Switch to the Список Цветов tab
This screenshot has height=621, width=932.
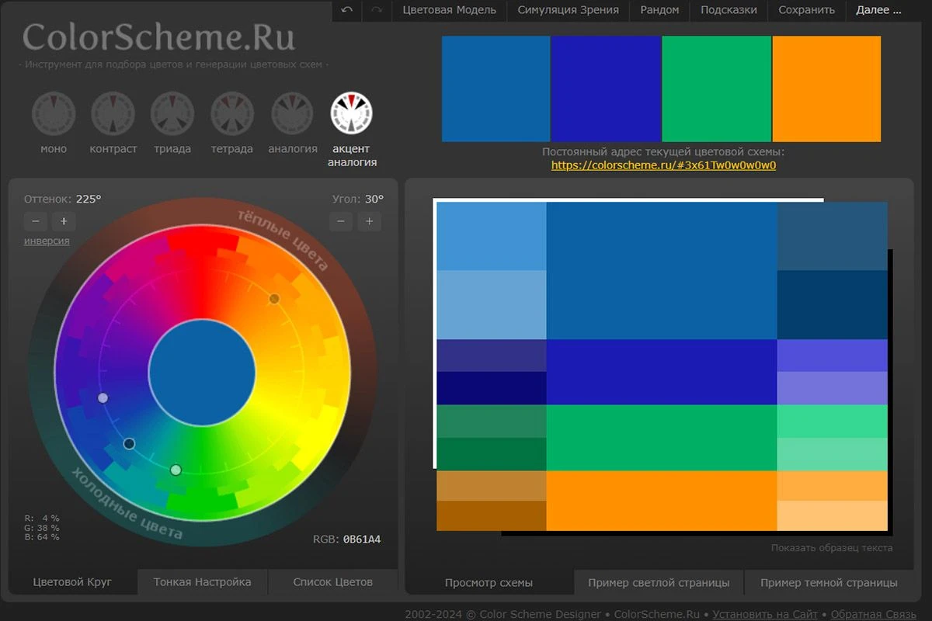click(332, 581)
